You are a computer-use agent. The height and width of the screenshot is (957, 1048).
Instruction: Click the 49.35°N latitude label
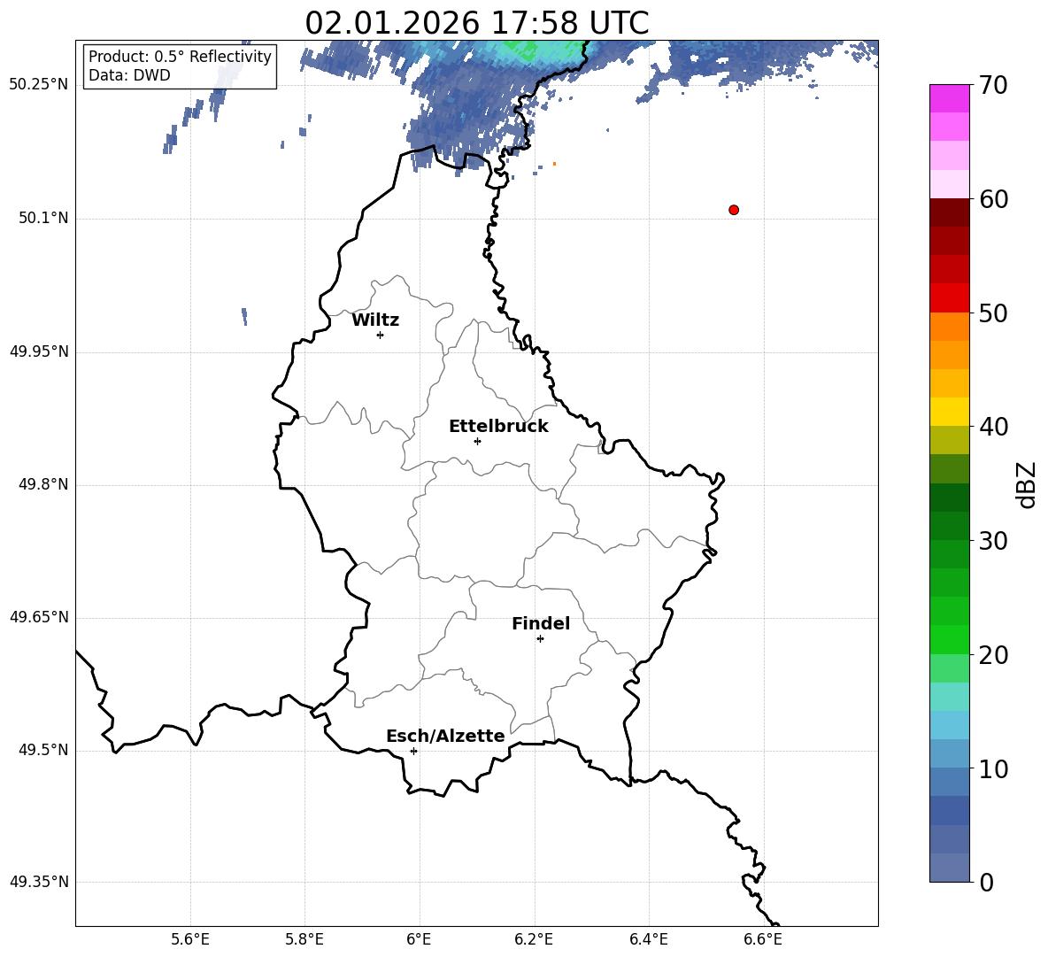click(39, 882)
